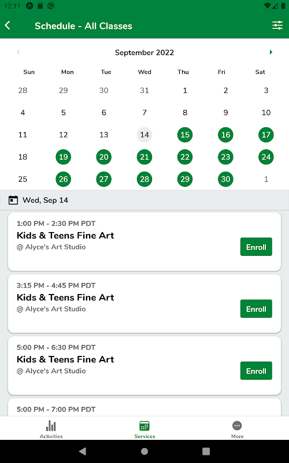The height and width of the screenshot is (463, 289).
Task: Enroll in the 1:00 PM Fine Art class
Action: (256, 247)
